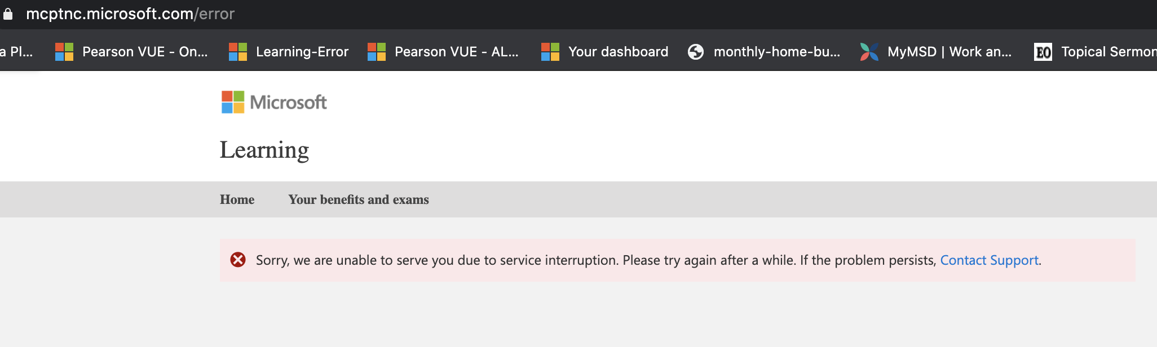Follow the Contact Support link
Image resolution: width=1157 pixels, height=347 pixels.
tap(989, 260)
